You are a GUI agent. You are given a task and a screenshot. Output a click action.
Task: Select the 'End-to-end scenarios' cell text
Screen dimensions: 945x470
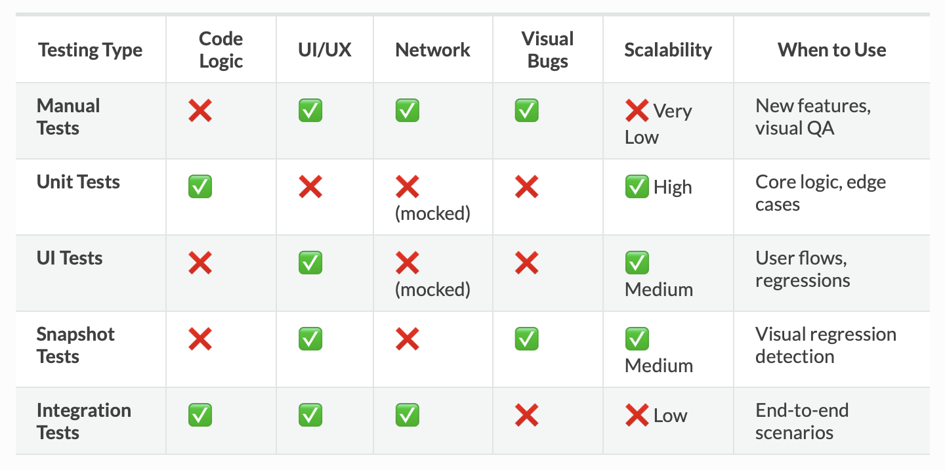click(x=802, y=421)
